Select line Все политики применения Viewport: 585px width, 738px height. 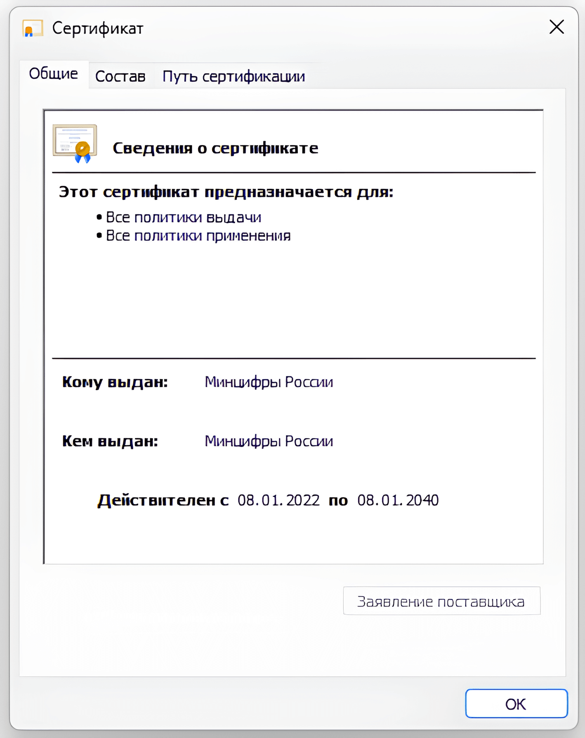click(x=198, y=236)
